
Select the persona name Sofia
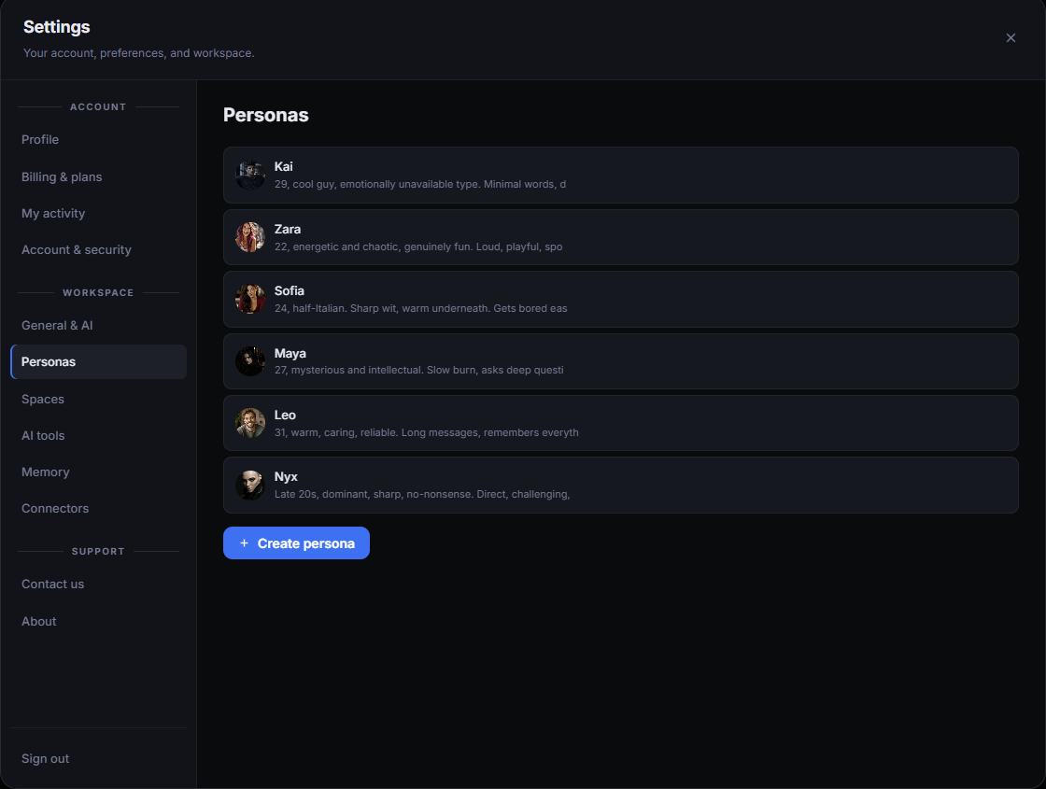coord(289,290)
